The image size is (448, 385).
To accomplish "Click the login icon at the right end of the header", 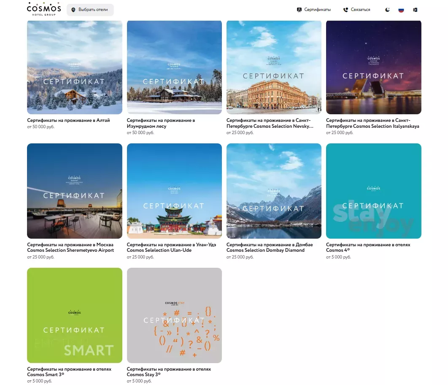I will 415,10.
